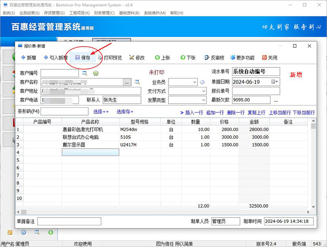The height and width of the screenshot is (247, 327).
Task: Click the highlighted empty product cell in row 4
Action: point(90,152)
